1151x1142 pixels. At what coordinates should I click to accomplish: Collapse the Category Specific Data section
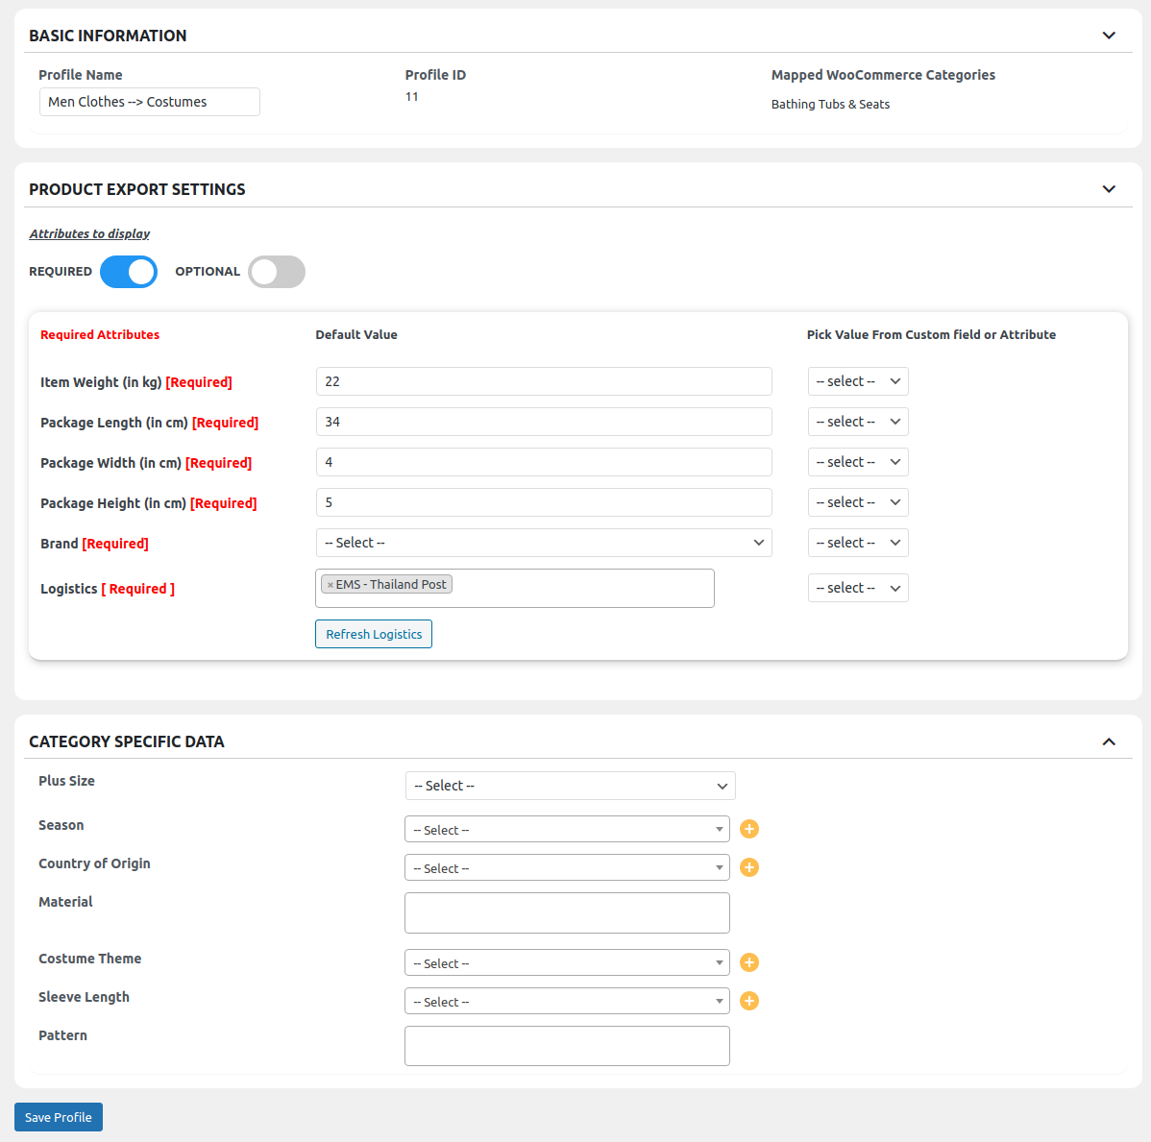click(x=1108, y=741)
